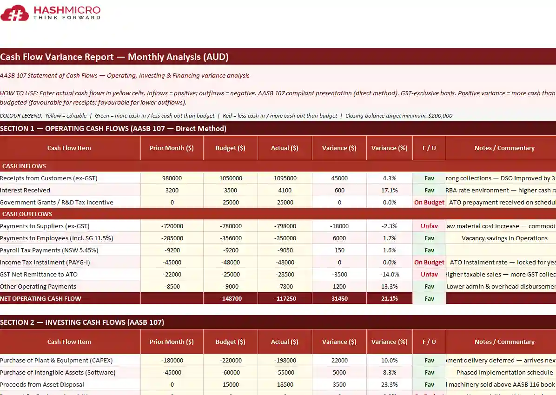This screenshot has height=395, width=556.
Task: Click Prior Month cell for Payments to Suppliers
Action: 172,226
